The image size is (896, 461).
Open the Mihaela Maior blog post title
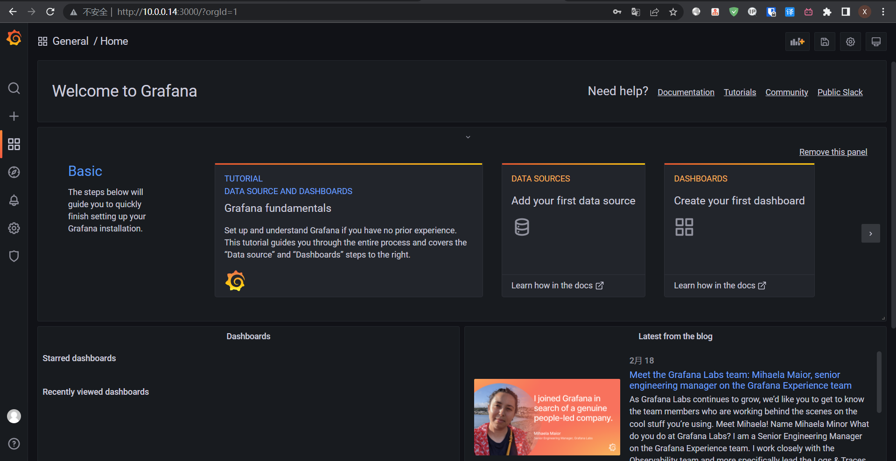[x=741, y=380]
